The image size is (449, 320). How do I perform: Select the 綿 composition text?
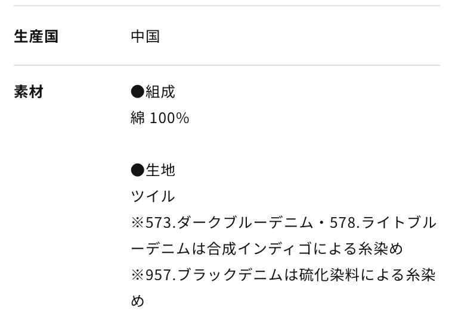click(138, 118)
